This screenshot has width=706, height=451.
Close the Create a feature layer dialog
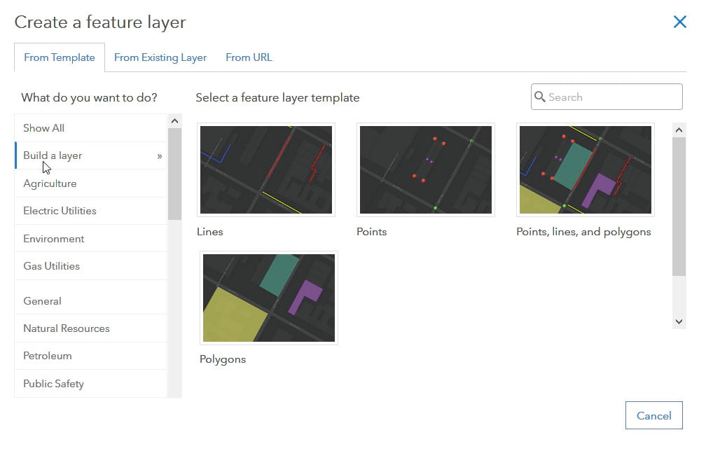point(679,22)
